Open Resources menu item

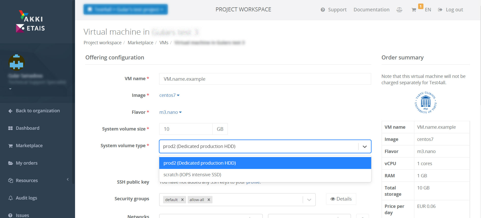27,181
